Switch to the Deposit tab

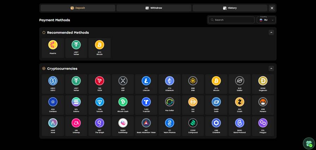coord(78,8)
